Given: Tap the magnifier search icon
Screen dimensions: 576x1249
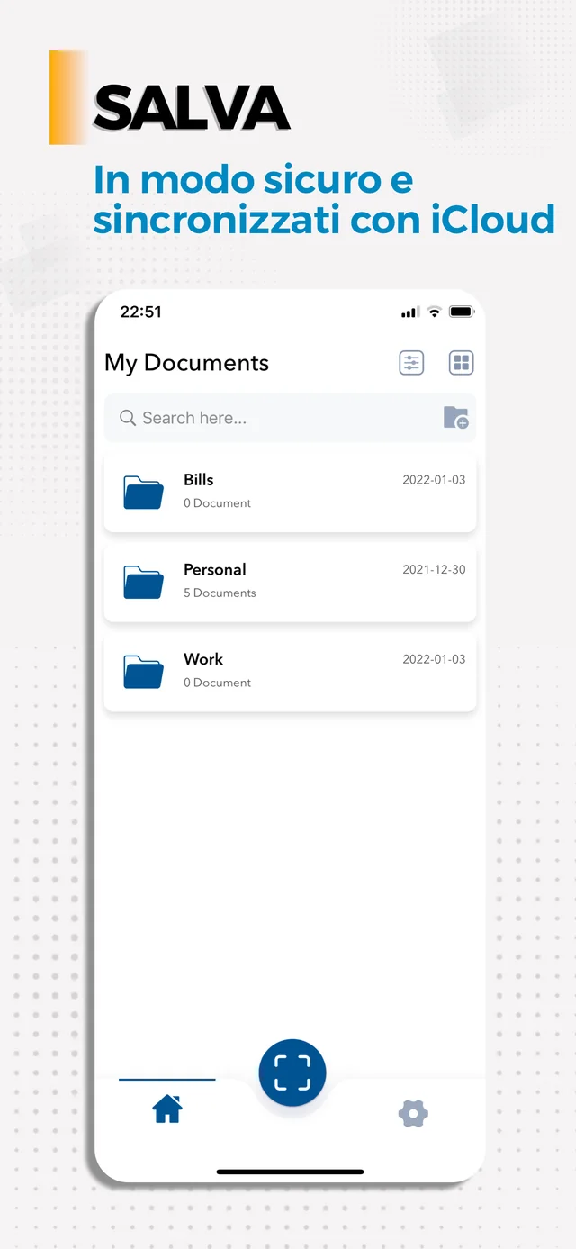Looking at the screenshot, I should pyautogui.click(x=128, y=418).
